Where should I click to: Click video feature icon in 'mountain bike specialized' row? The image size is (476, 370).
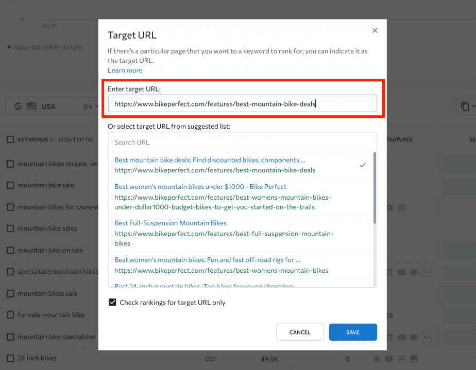[402, 337]
